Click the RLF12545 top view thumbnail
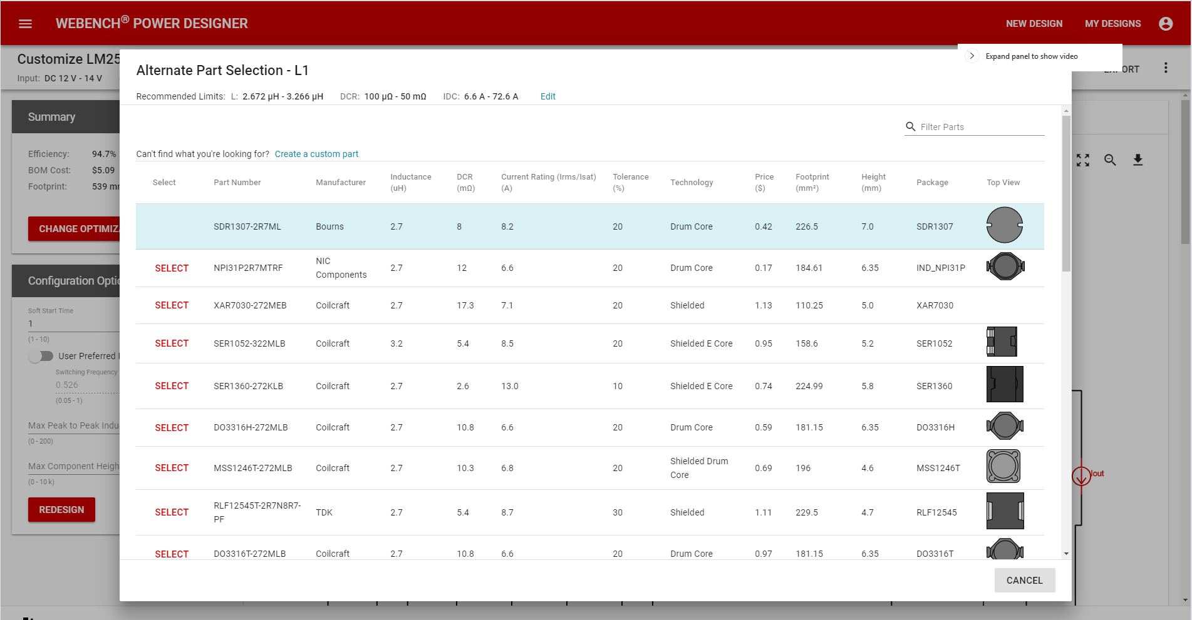The height and width of the screenshot is (620, 1192). click(x=1005, y=511)
